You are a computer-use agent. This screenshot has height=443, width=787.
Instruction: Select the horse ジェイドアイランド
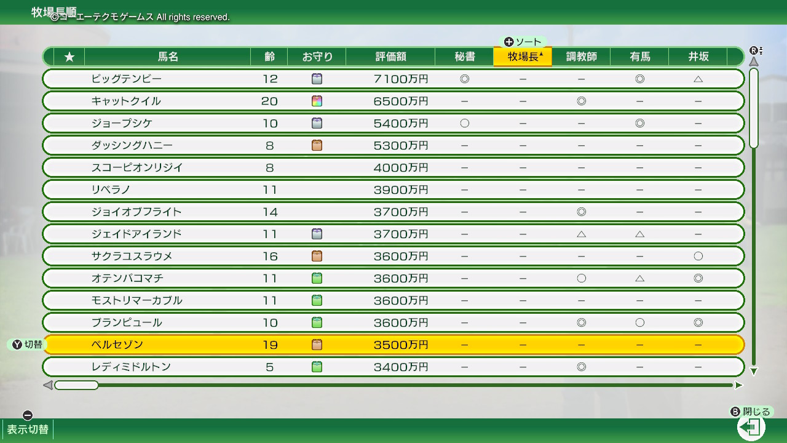393,234
